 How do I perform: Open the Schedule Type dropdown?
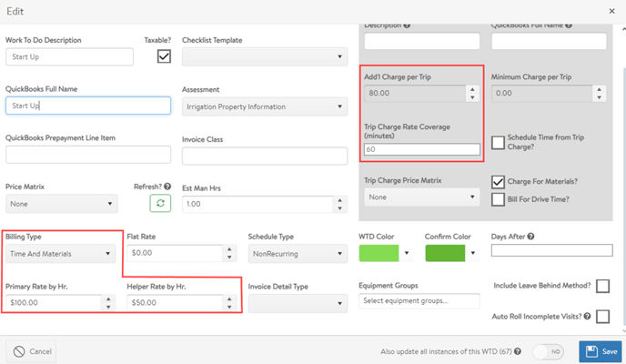[x=298, y=254]
